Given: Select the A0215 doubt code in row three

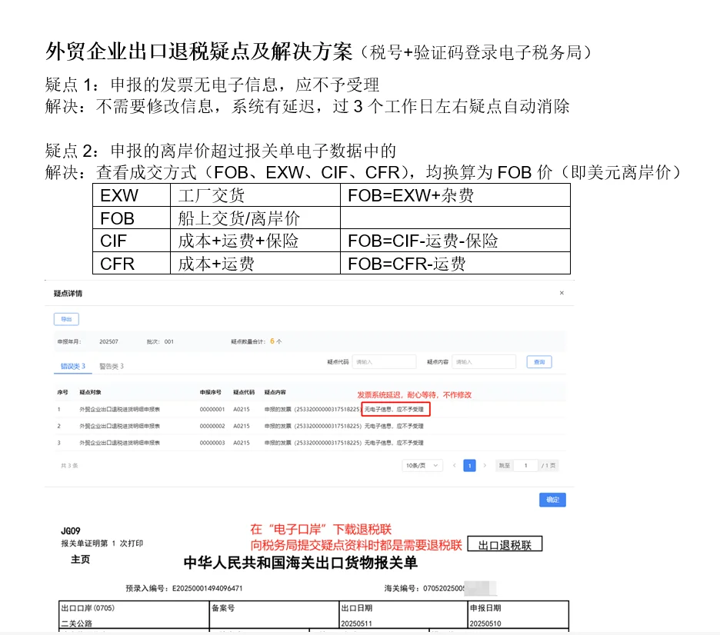Looking at the screenshot, I should [x=240, y=443].
